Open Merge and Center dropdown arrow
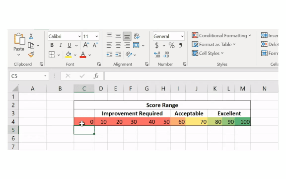The image size is (286, 179). coord(143,46)
